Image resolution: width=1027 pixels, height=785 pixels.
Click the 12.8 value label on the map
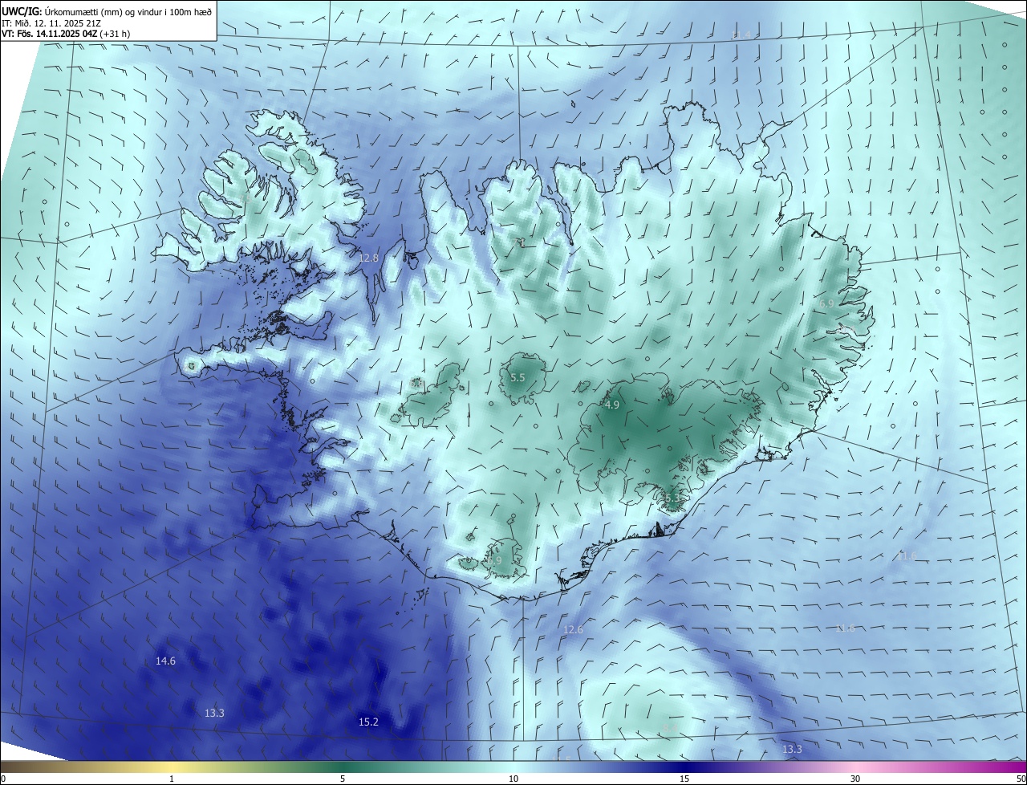pyautogui.click(x=368, y=258)
